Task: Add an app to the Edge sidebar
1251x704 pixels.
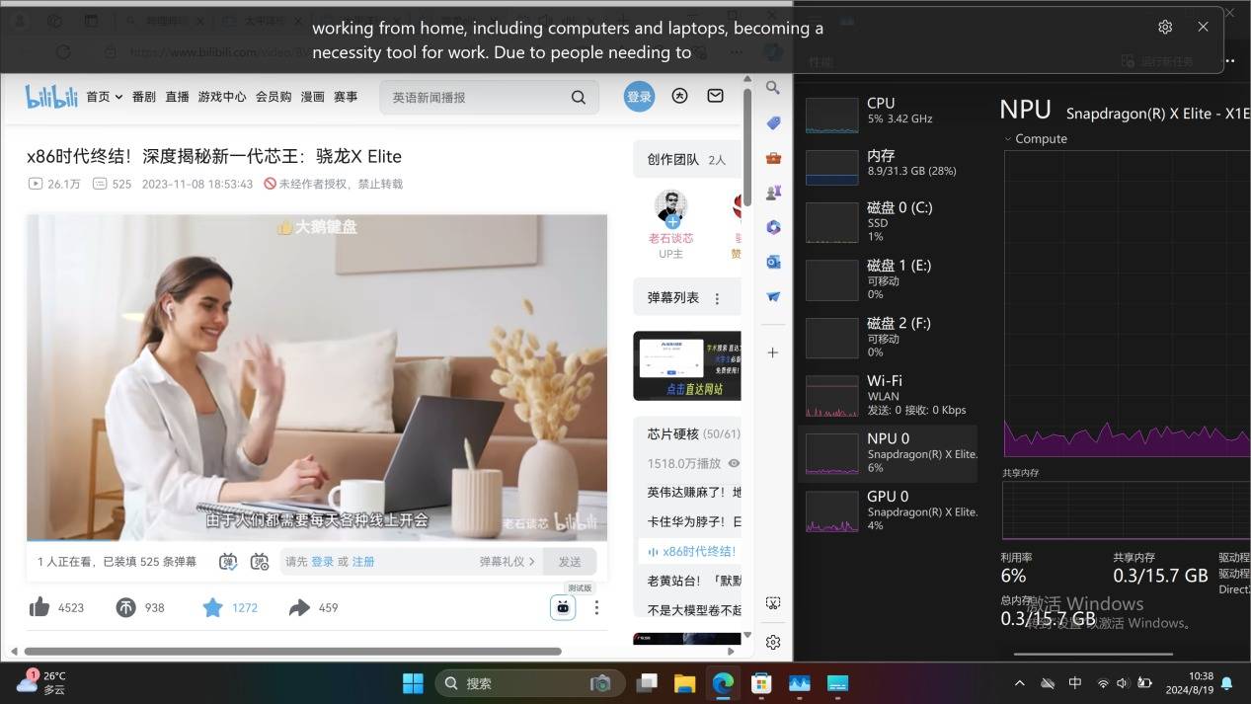Action: pos(773,352)
